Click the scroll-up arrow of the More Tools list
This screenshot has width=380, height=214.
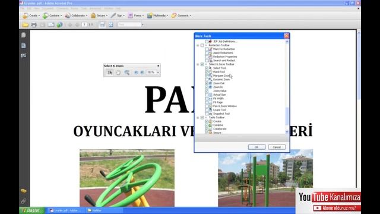click(287, 42)
